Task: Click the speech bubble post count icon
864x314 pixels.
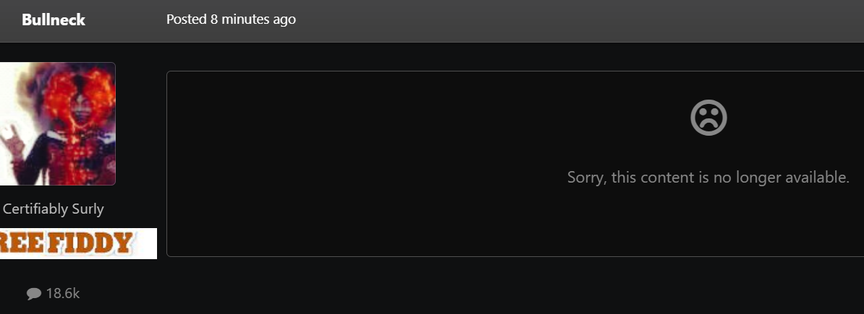Action: point(33,294)
